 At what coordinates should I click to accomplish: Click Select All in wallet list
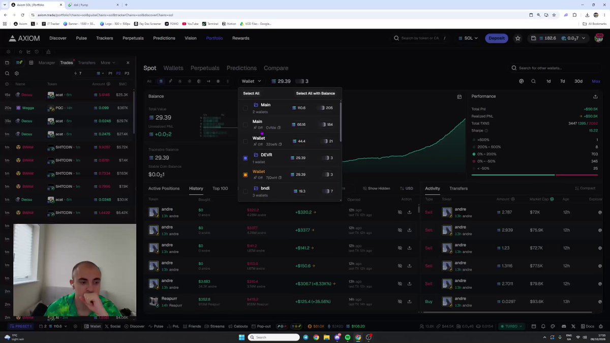[251, 93]
